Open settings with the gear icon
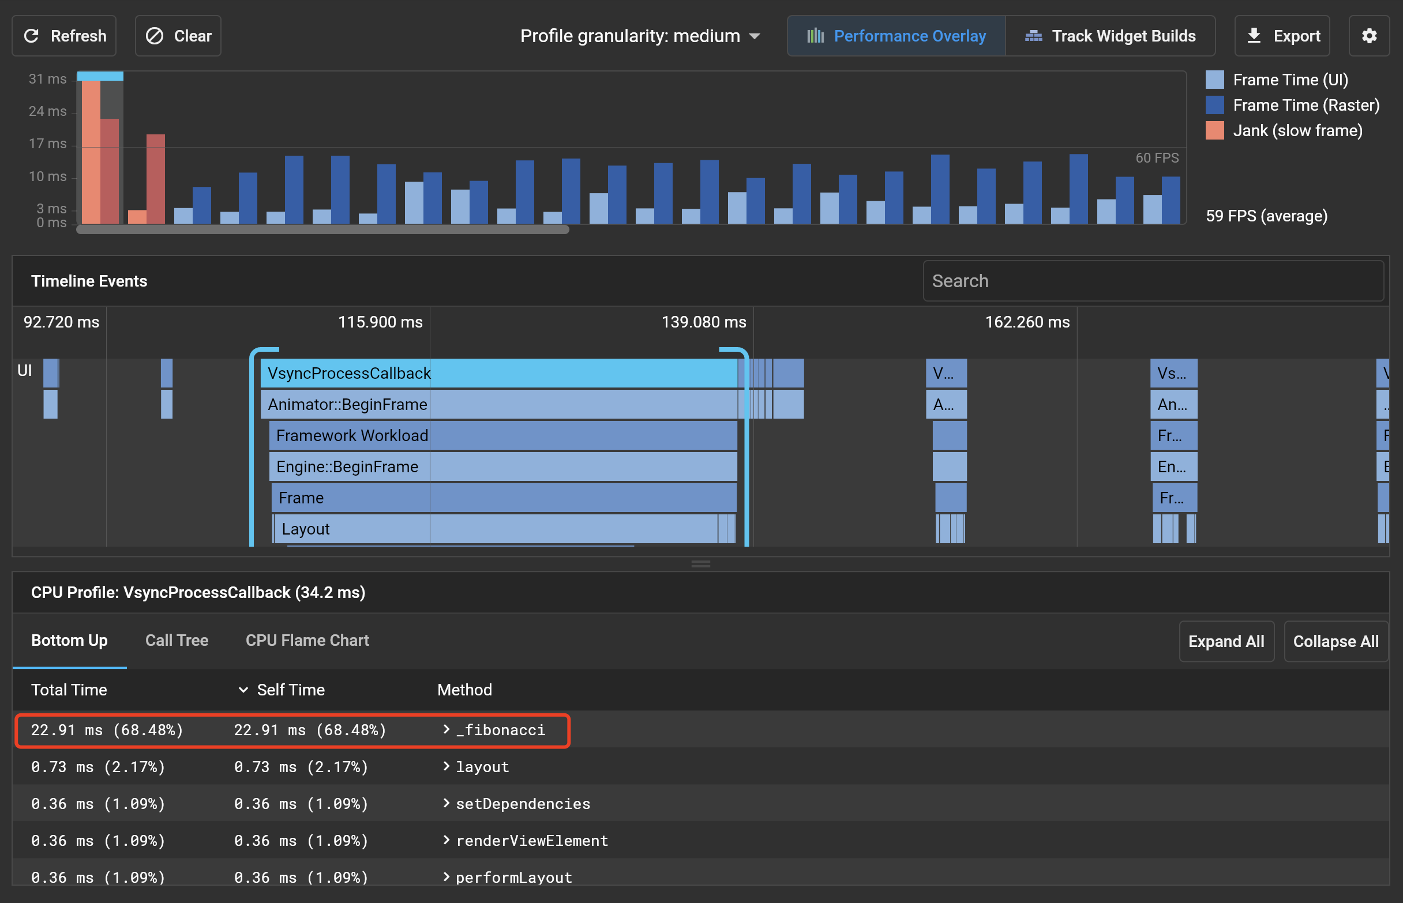This screenshot has height=903, width=1403. coord(1369,36)
